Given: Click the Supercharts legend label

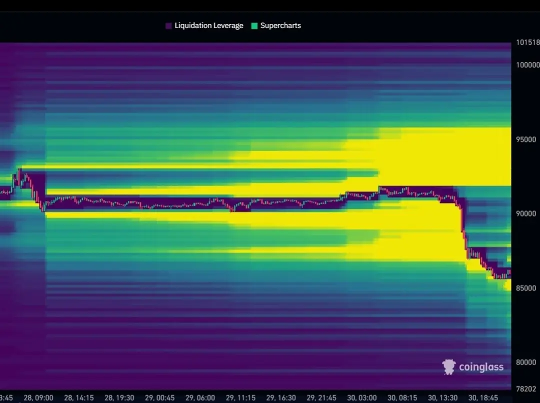Looking at the screenshot, I should (280, 25).
